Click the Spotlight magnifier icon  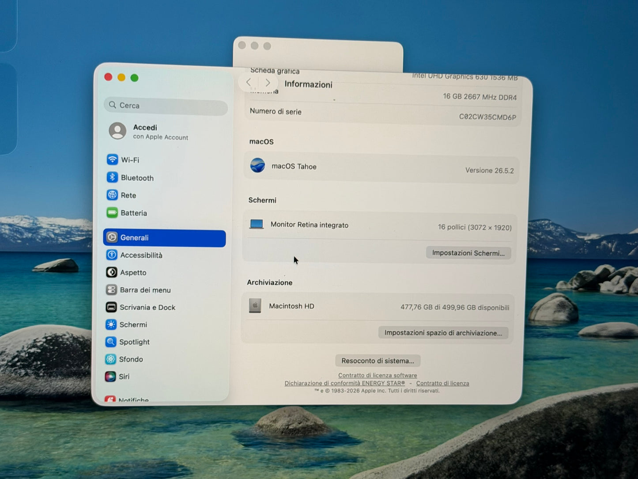111,342
